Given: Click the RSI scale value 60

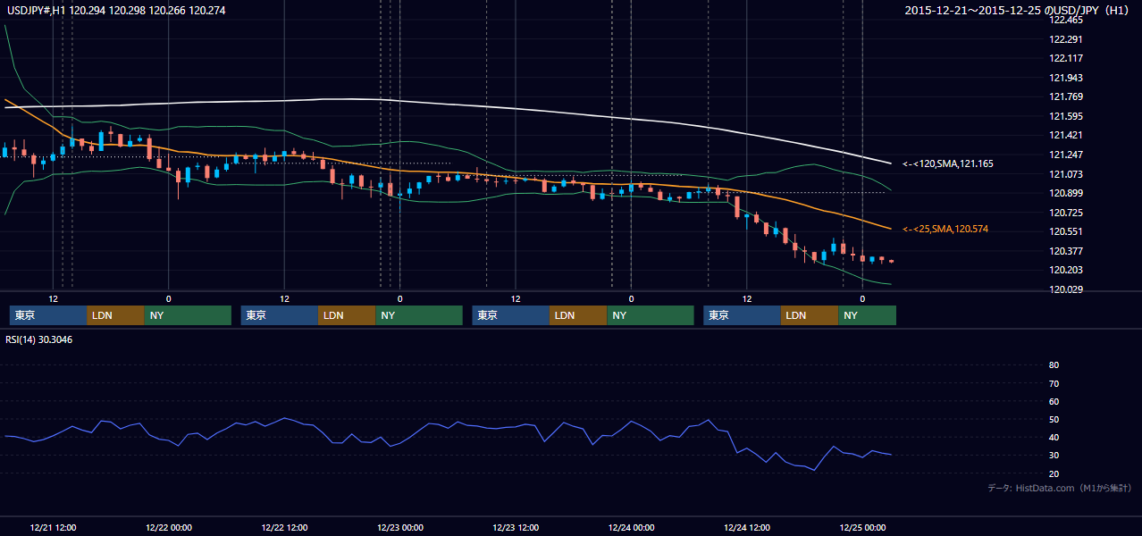Looking at the screenshot, I should 1054,401.
